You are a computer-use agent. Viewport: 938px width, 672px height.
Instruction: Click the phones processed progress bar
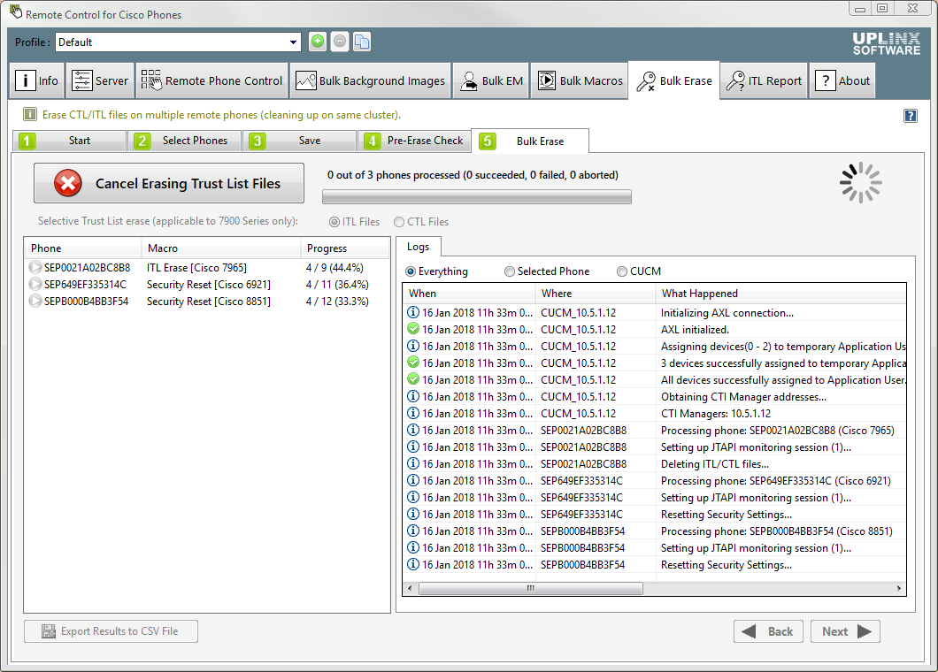tap(477, 196)
